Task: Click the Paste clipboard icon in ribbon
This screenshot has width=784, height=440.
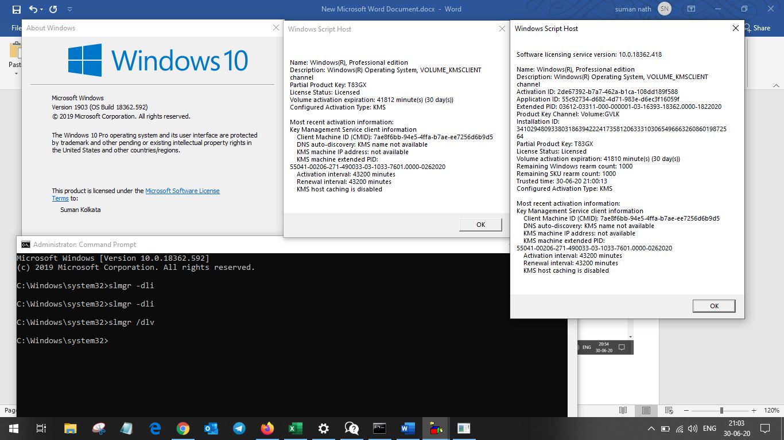Action: pyautogui.click(x=15, y=50)
